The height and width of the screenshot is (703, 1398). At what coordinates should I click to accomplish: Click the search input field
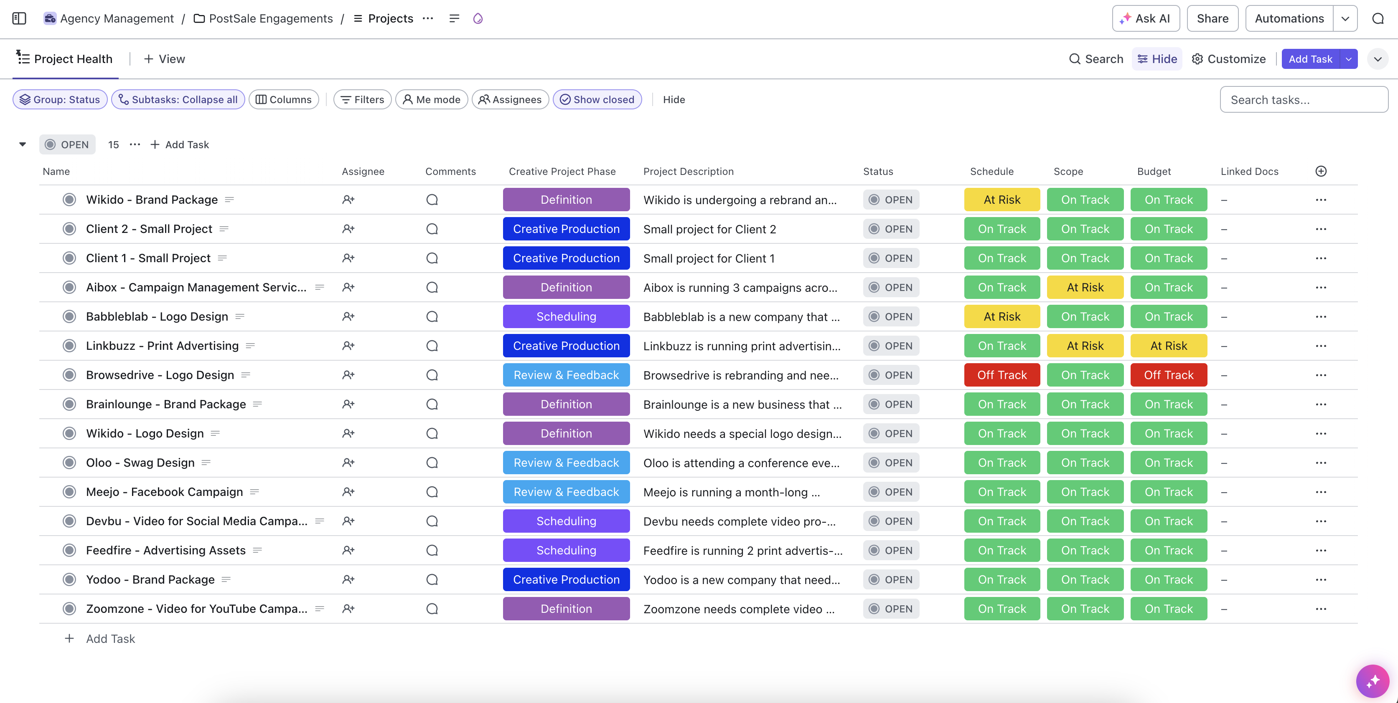click(1303, 99)
